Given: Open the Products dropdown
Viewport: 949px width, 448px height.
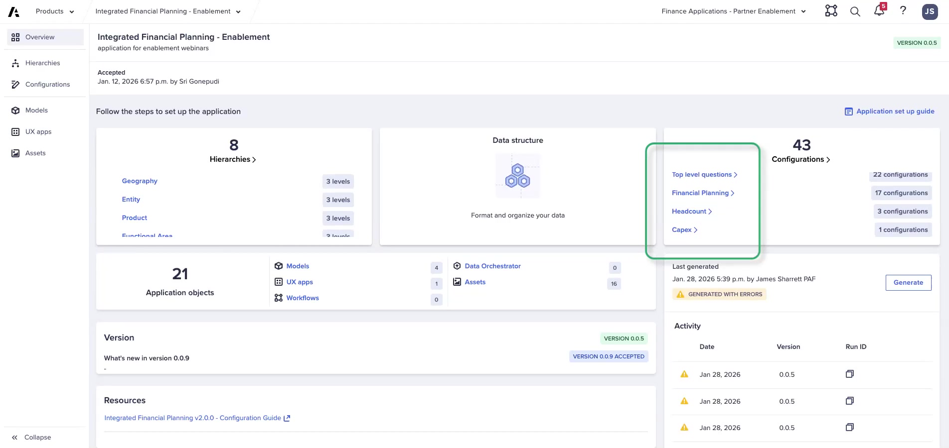Looking at the screenshot, I should click(x=54, y=11).
